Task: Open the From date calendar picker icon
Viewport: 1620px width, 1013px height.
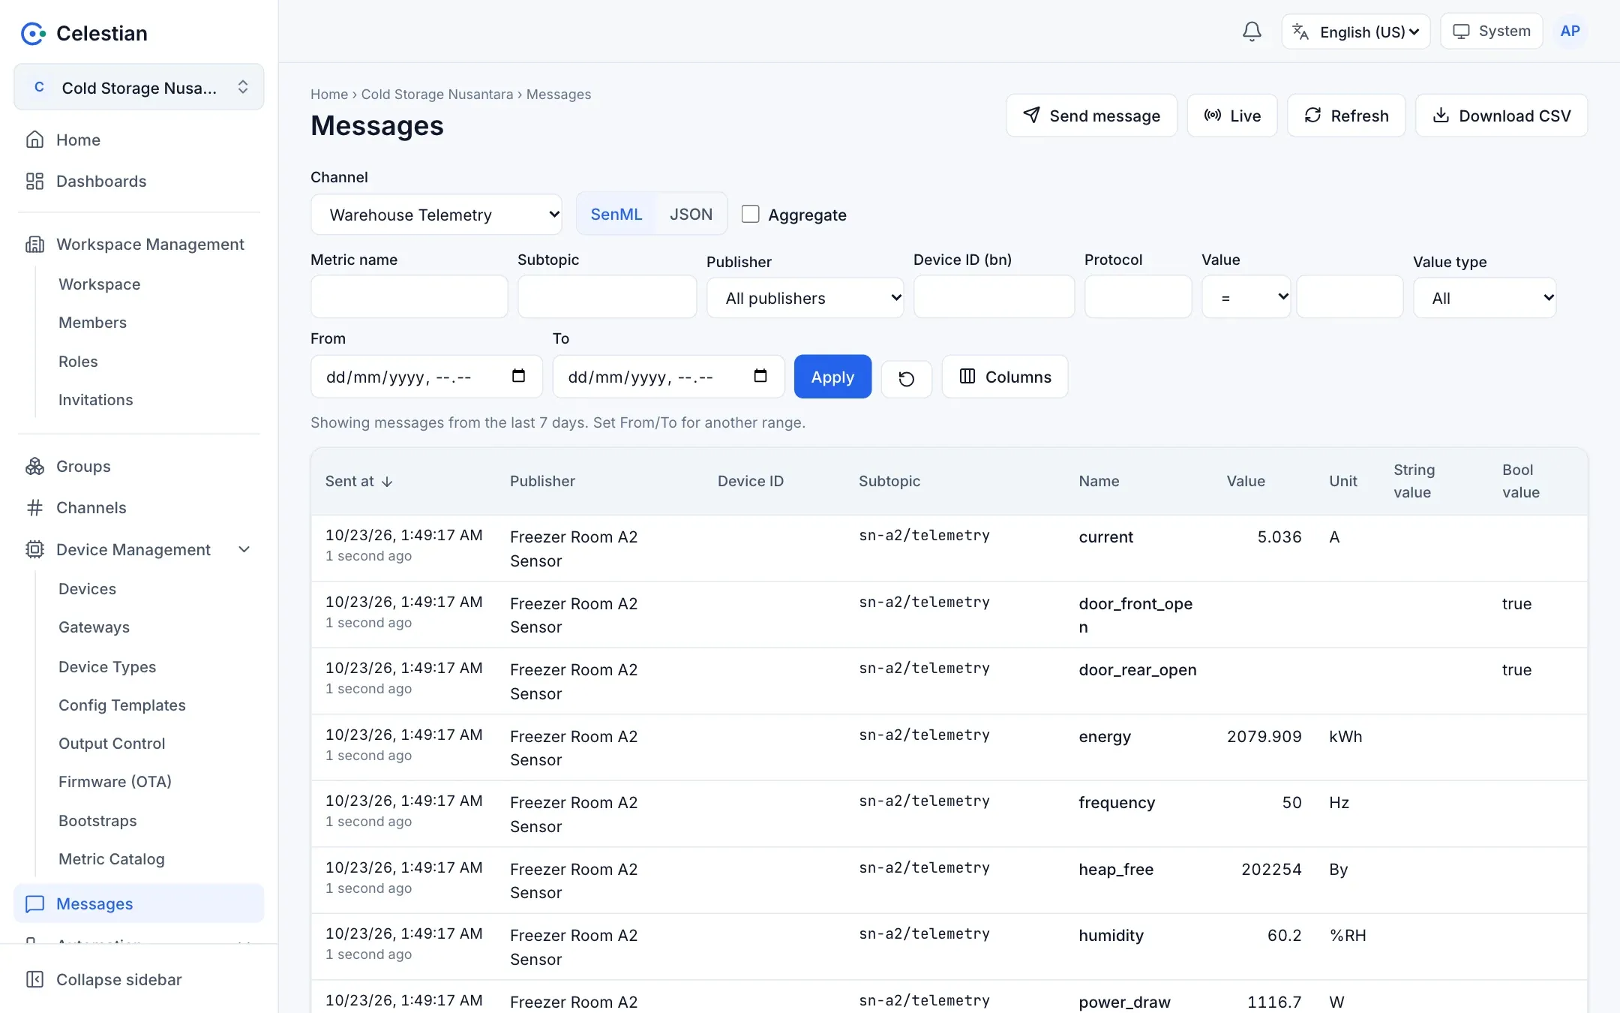Action: point(518,376)
